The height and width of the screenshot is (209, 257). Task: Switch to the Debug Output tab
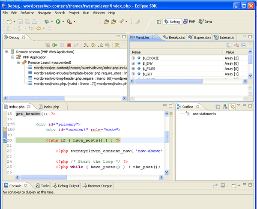[x=66, y=186]
